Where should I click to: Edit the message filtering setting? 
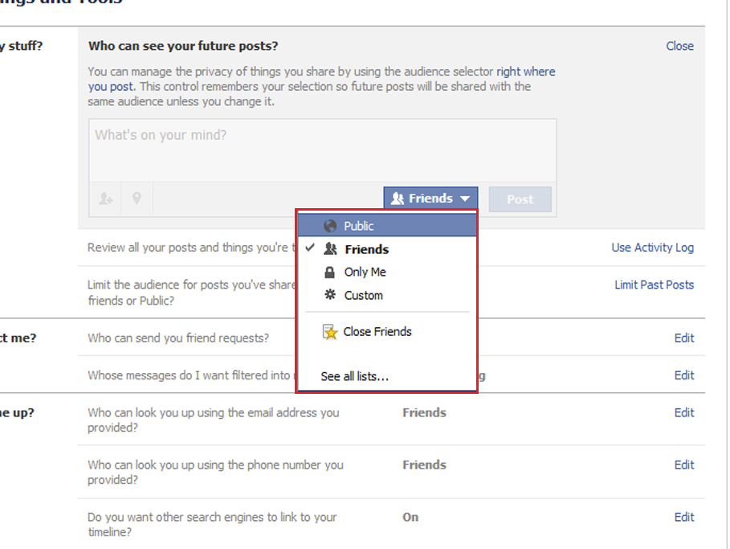(684, 375)
